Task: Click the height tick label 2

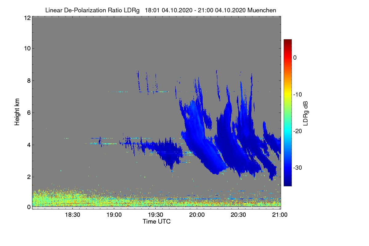Action: 28,177
